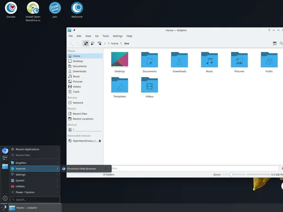The height and width of the screenshot is (212, 283).
Task: Open the Install OpenMandriva Lx desktop icon
Action: point(33,11)
